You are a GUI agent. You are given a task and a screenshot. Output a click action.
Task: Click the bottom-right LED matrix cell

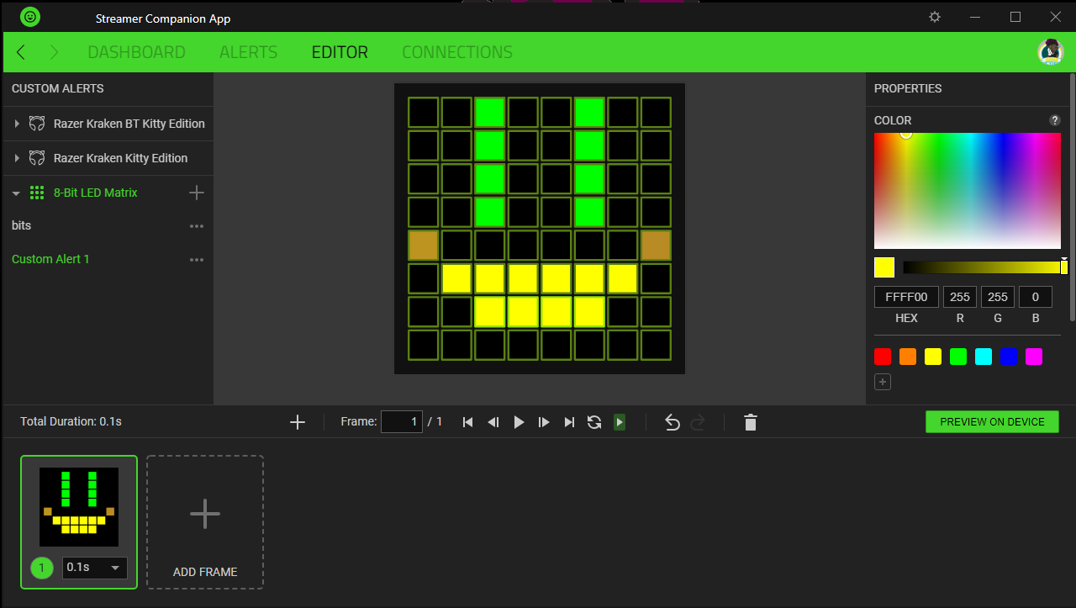pos(656,345)
